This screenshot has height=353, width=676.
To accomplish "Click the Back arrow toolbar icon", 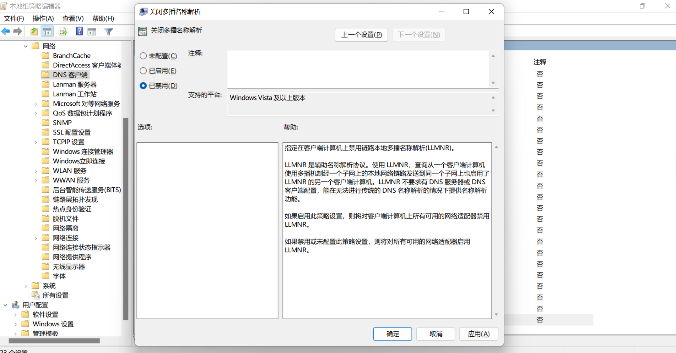I will point(6,32).
